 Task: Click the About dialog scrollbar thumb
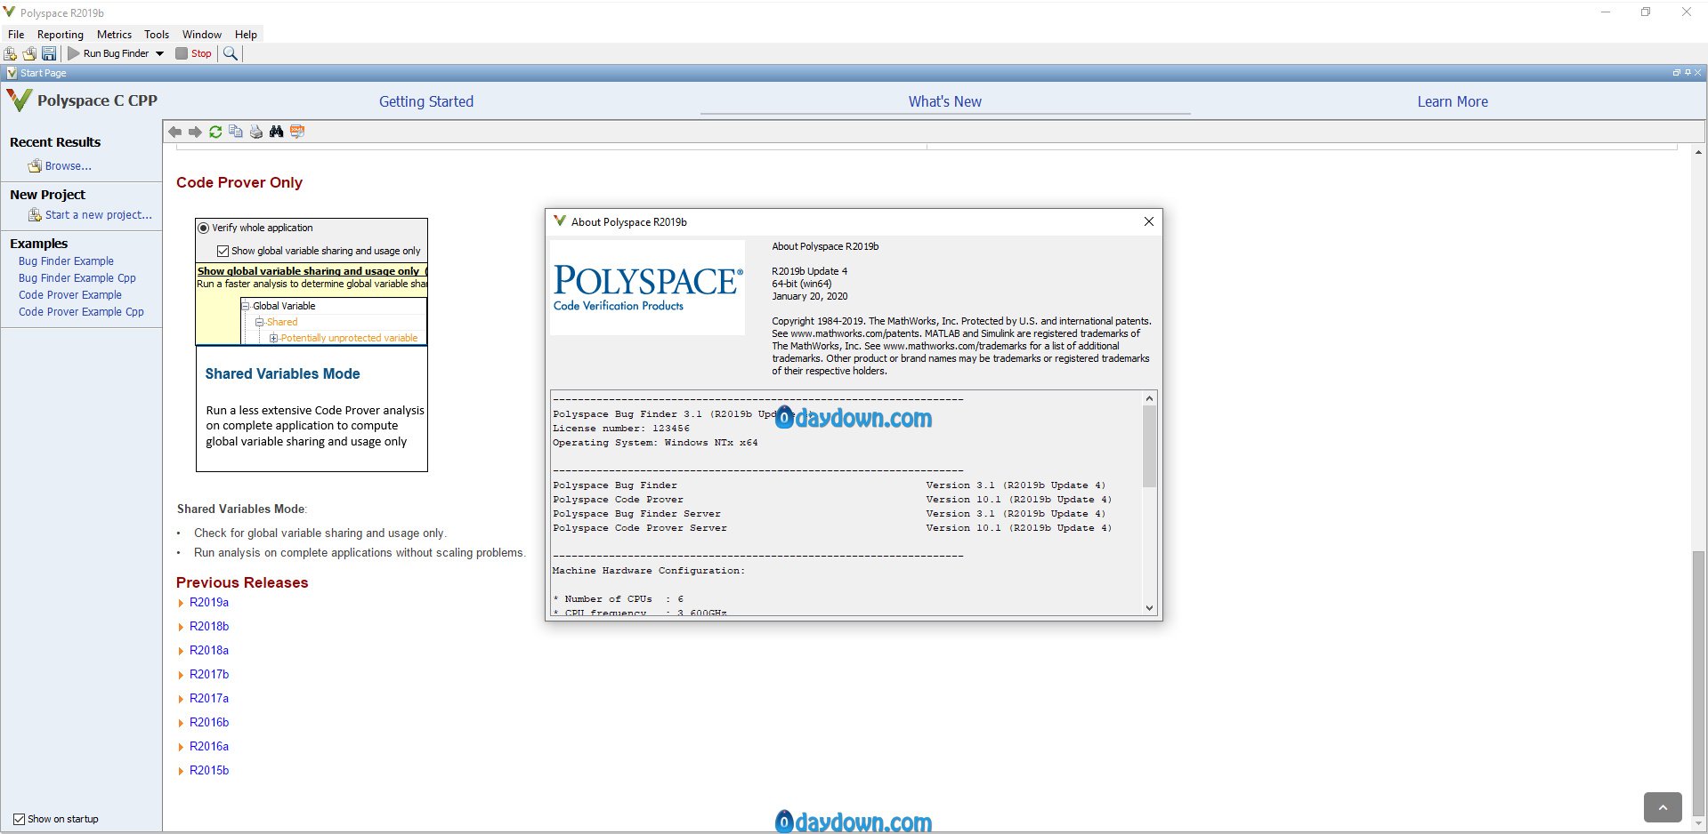(x=1149, y=446)
